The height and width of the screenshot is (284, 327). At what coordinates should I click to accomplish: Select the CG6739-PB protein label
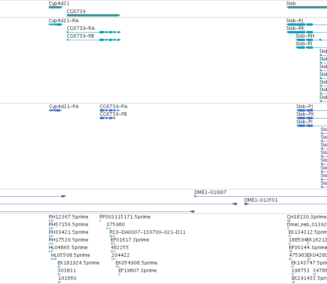[113, 114]
